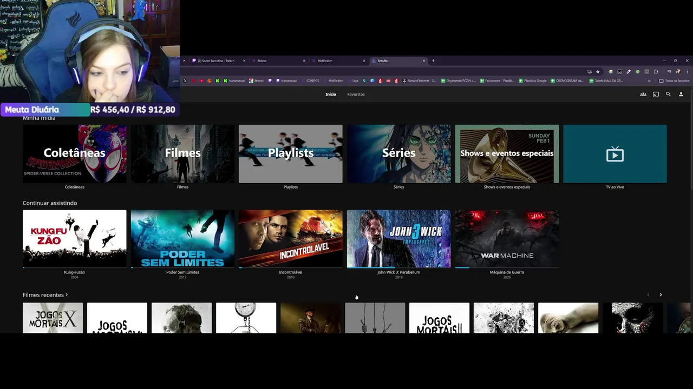Open the Filmes library card

click(x=182, y=153)
